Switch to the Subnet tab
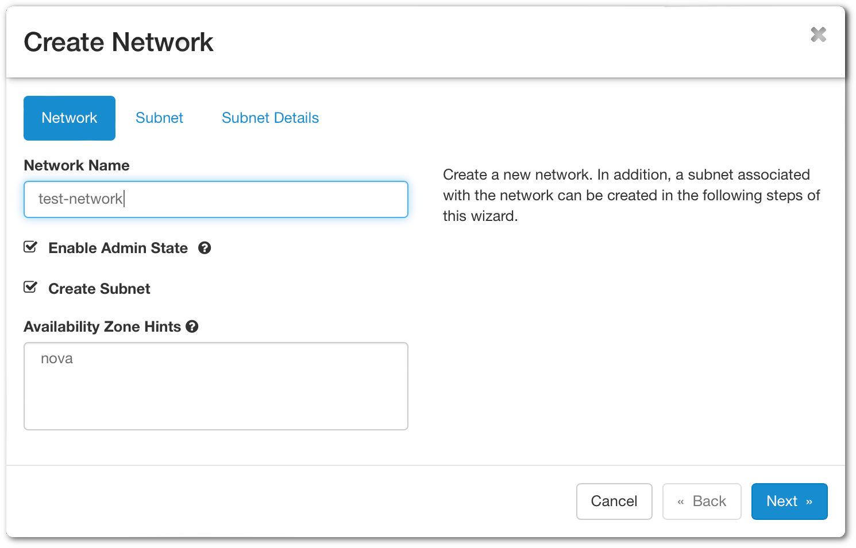Screen dimensions: 856x548 click(x=159, y=118)
